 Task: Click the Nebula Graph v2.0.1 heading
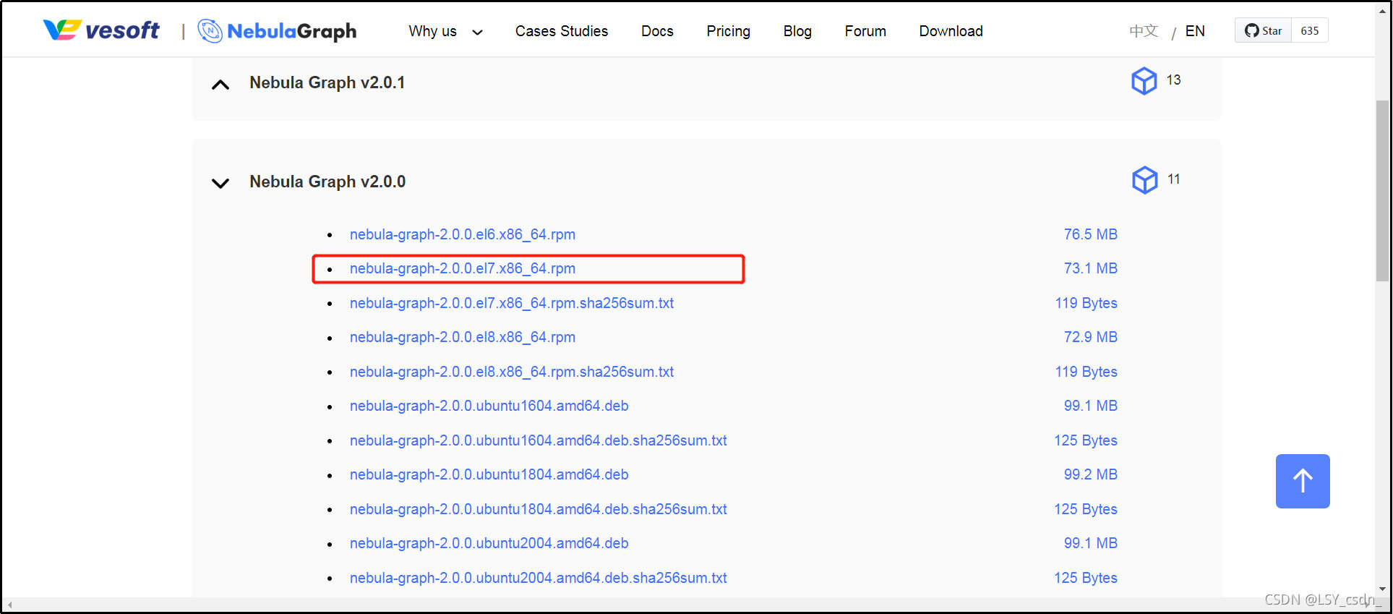(327, 82)
